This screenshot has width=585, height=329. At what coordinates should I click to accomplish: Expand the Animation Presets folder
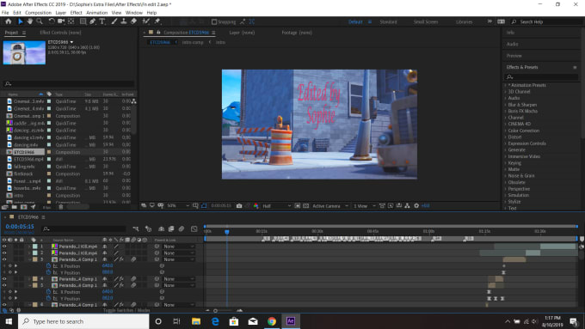pos(506,85)
